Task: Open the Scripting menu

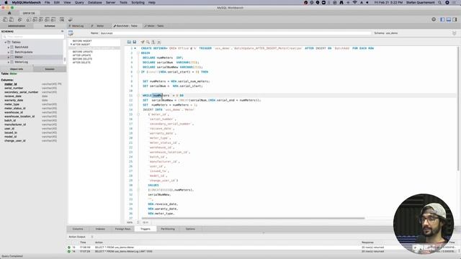Action: (x=138, y=2)
